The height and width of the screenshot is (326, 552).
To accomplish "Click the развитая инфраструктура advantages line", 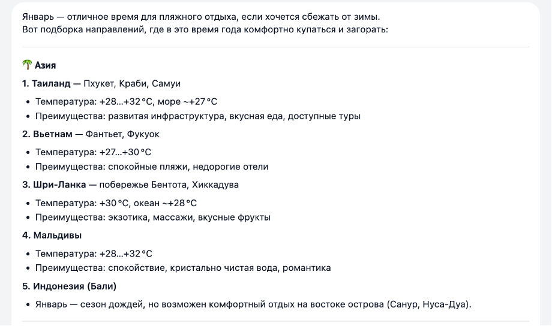I will (x=198, y=116).
